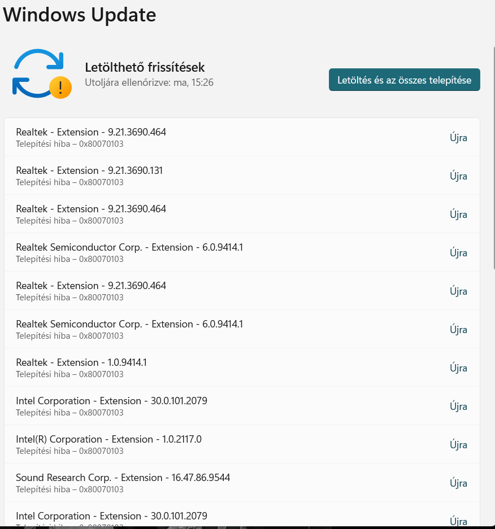The height and width of the screenshot is (529, 495).
Task: Click the 'Utoljára ellenőrizve' last checked text
Action: [x=149, y=82]
